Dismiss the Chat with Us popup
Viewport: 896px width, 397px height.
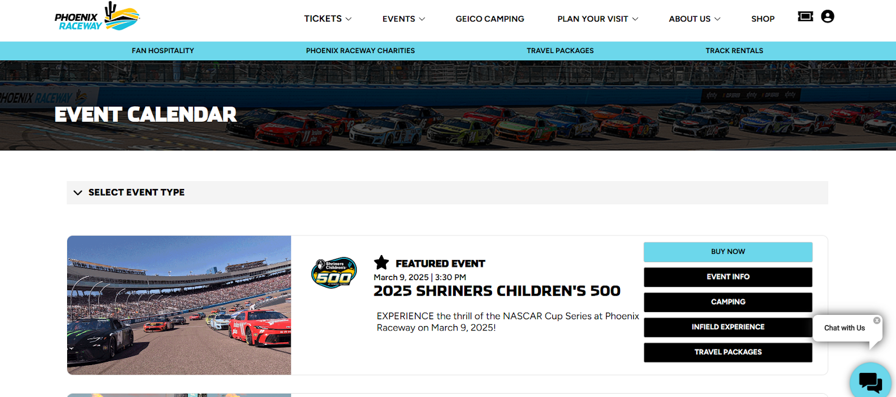pos(876,320)
